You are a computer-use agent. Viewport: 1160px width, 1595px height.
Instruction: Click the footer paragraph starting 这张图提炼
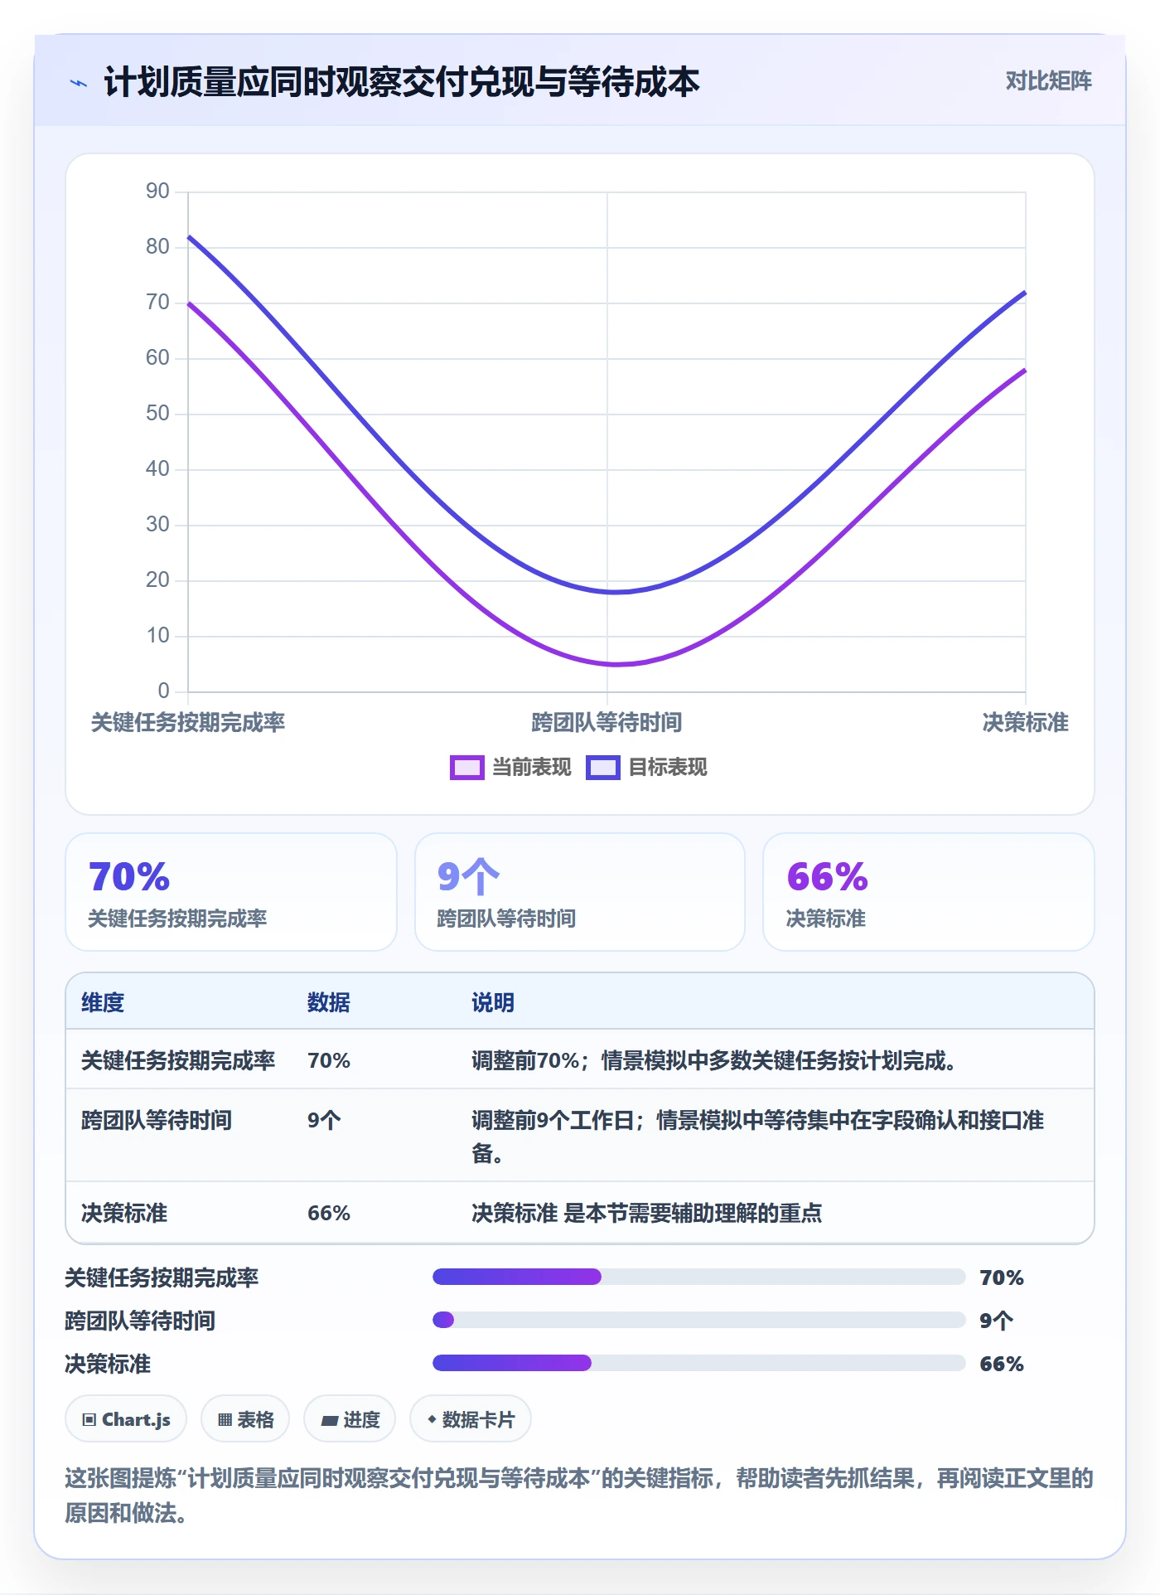(579, 1496)
